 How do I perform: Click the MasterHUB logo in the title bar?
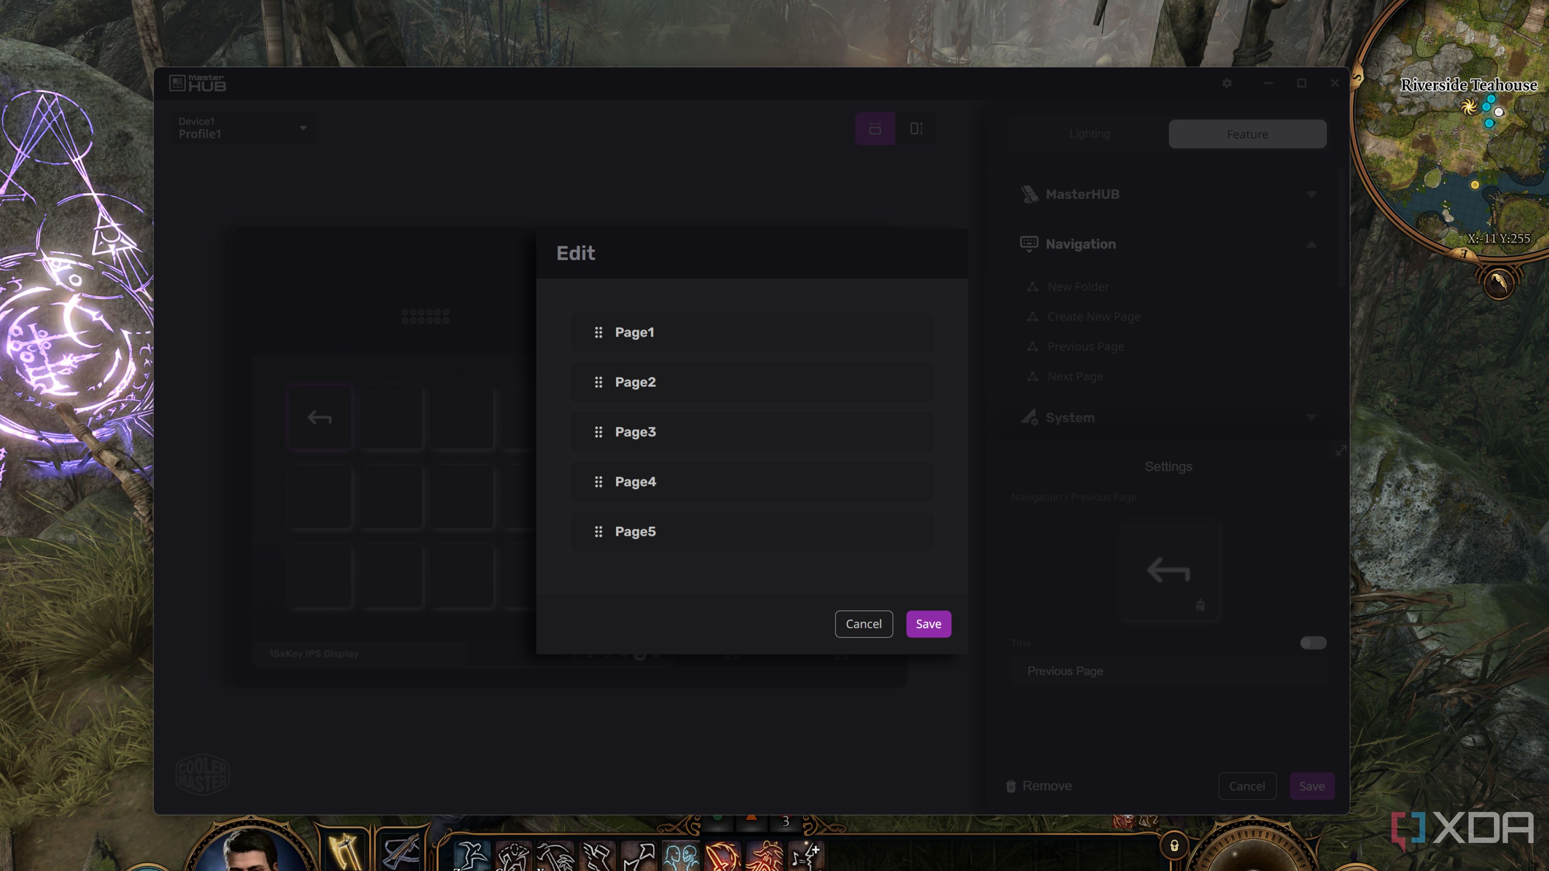pos(198,83)
